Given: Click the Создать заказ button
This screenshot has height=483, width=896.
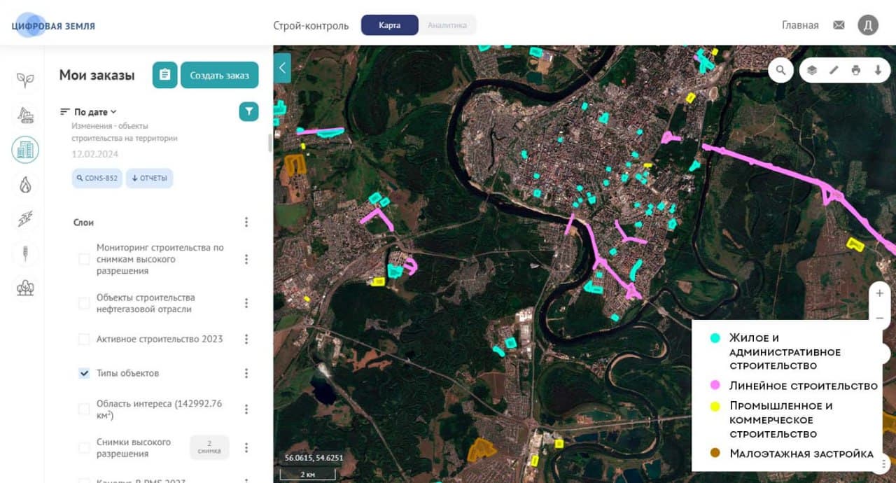Looking at the screenshot, I should pos(220,75).
